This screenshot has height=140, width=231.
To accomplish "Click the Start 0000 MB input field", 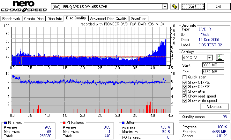I will click(213, 65).
